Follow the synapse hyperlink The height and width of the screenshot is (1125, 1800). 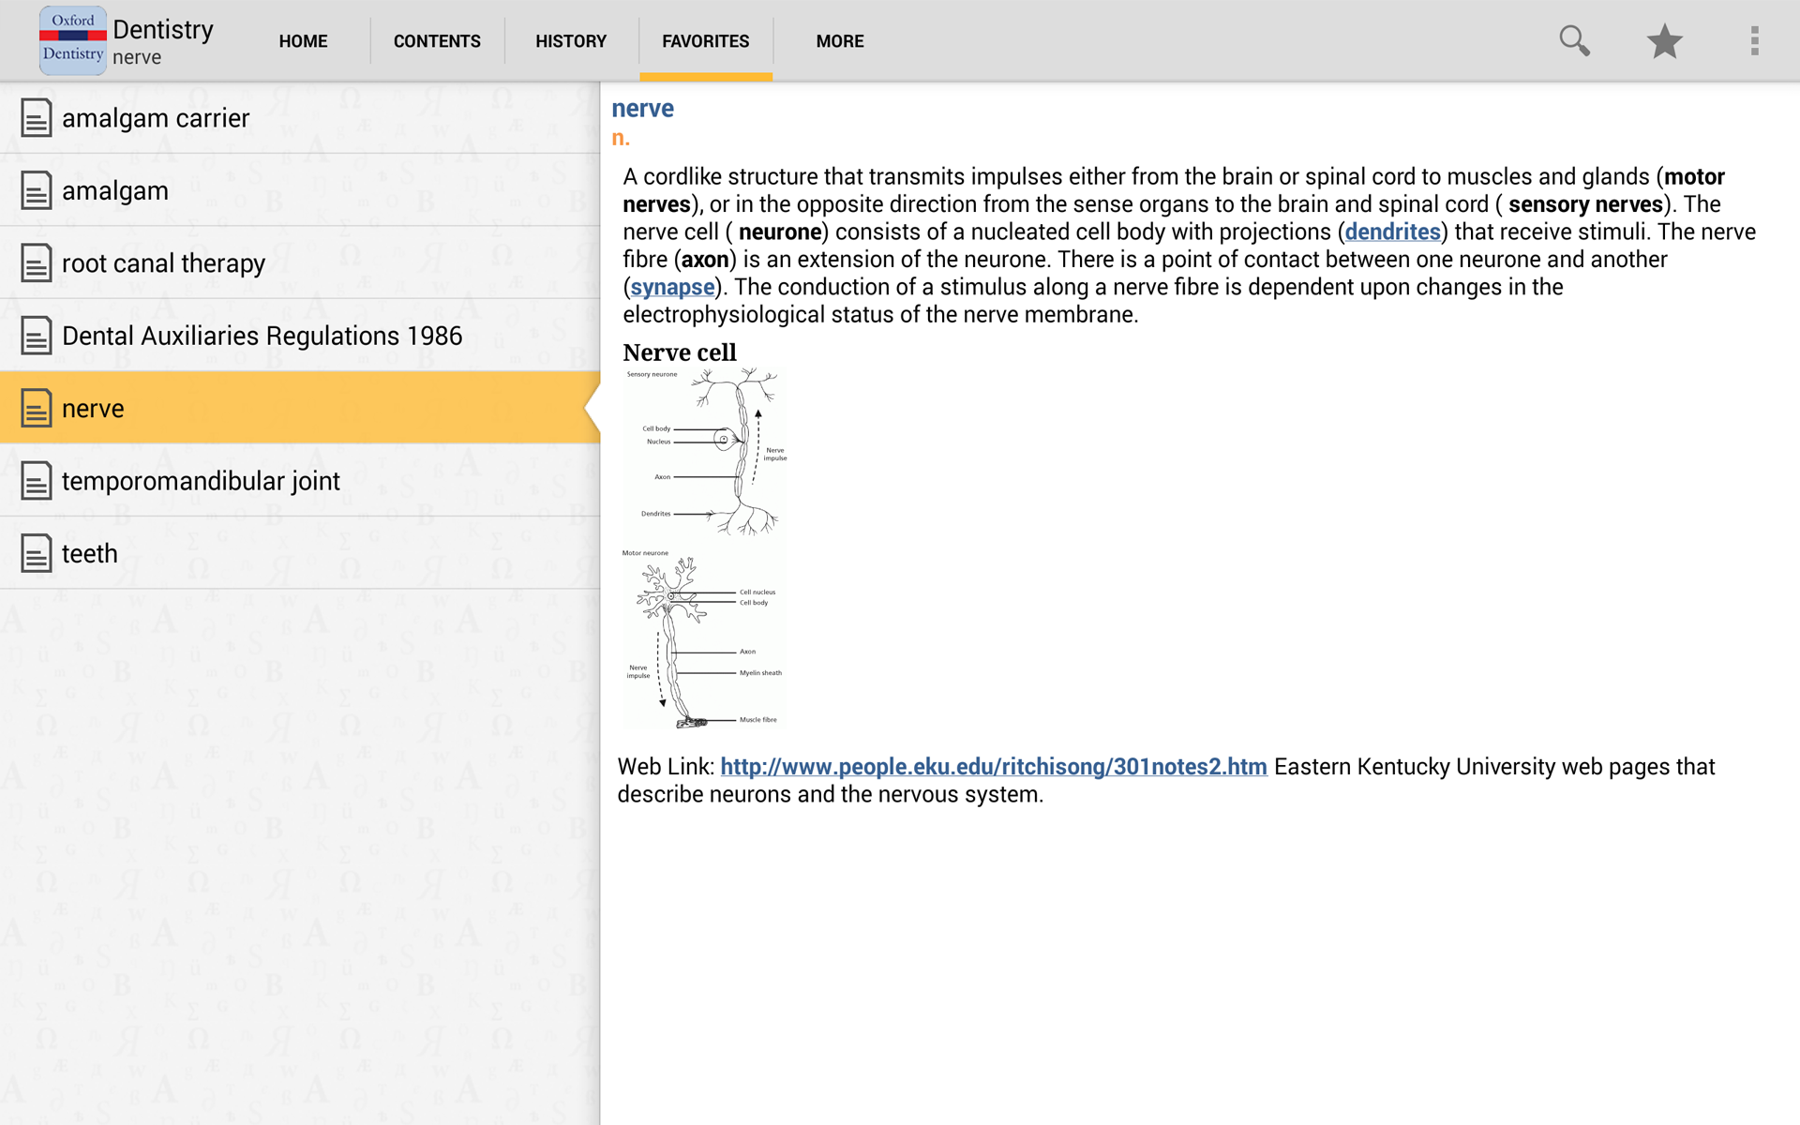pos(672,287)
